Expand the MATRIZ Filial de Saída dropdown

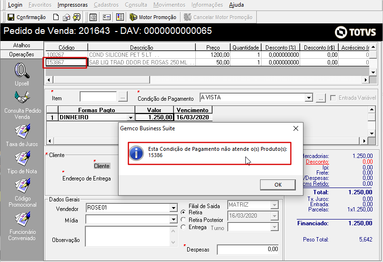pos(274,205)
